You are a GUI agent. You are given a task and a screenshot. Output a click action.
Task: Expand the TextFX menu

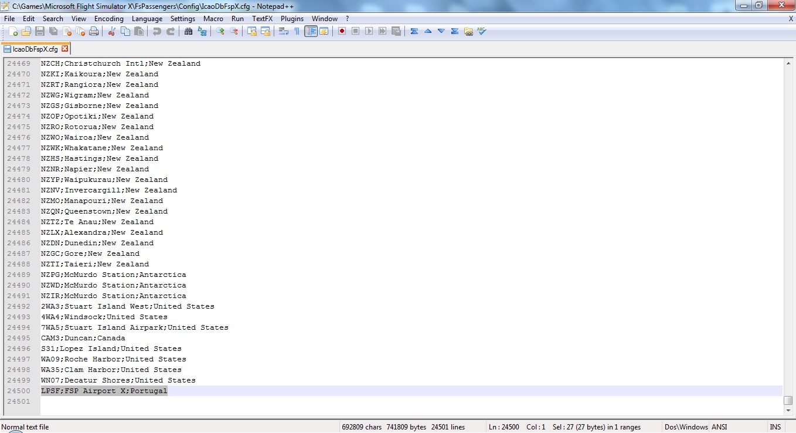point(262,19)
